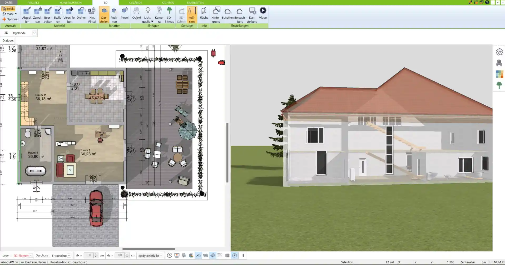Click the Optionen button
505x265 pixels.
pyautogui.click(x=11, y=19)
